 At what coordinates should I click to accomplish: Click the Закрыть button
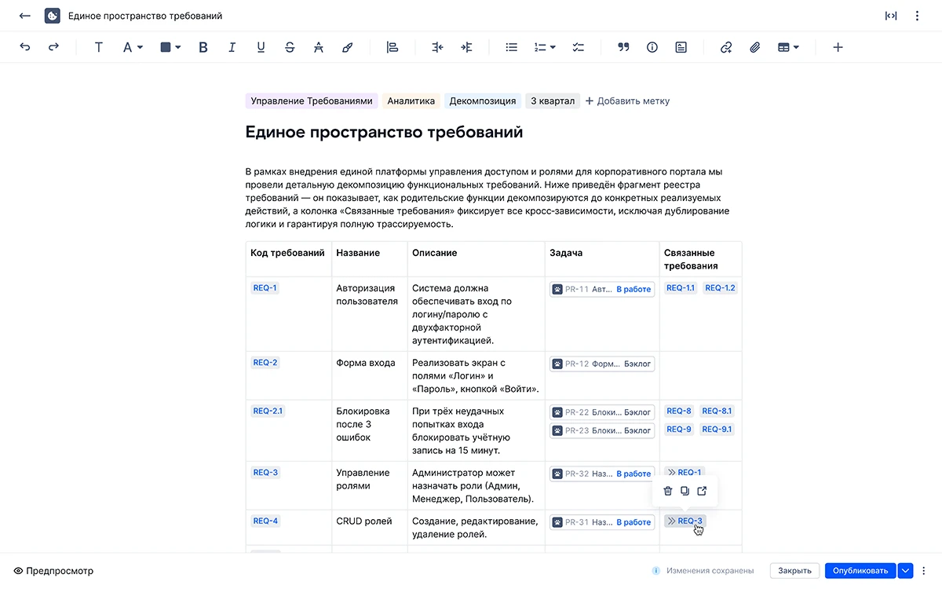click(x=795, y=571)
